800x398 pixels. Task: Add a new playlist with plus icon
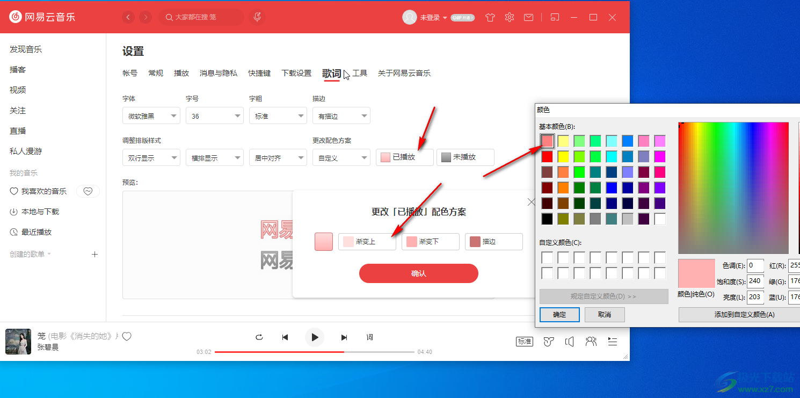[x=95, y=254]
